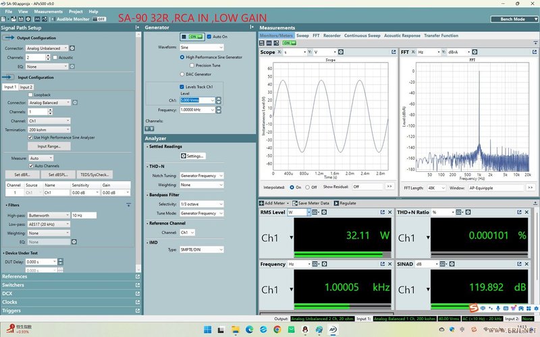
Task: Switch to the Continuous Sweep tab
Action: pyautogui.click(x=363, y=36)
